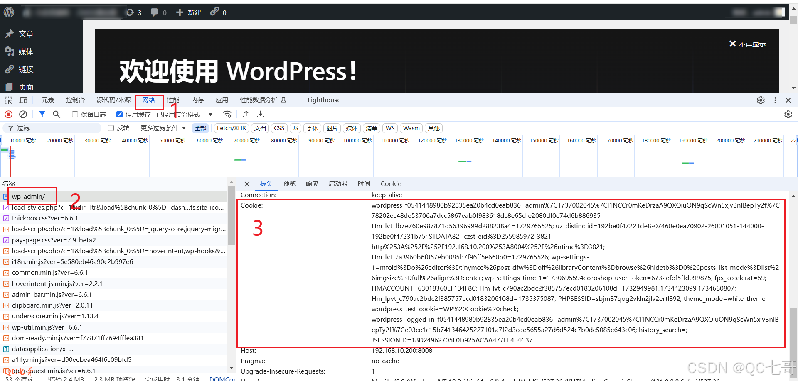Select the pay-page.css?ver=7.9_beta2 request
This screenshot has height=381, width=798.
click(114, 240)
